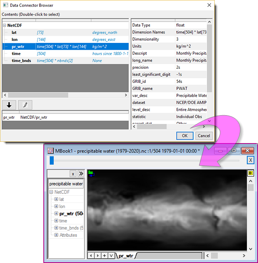This screenshot has width=258, height=263.
Task: Click the level_desc value Entire Atmosphere
Action: coord(191,110)
